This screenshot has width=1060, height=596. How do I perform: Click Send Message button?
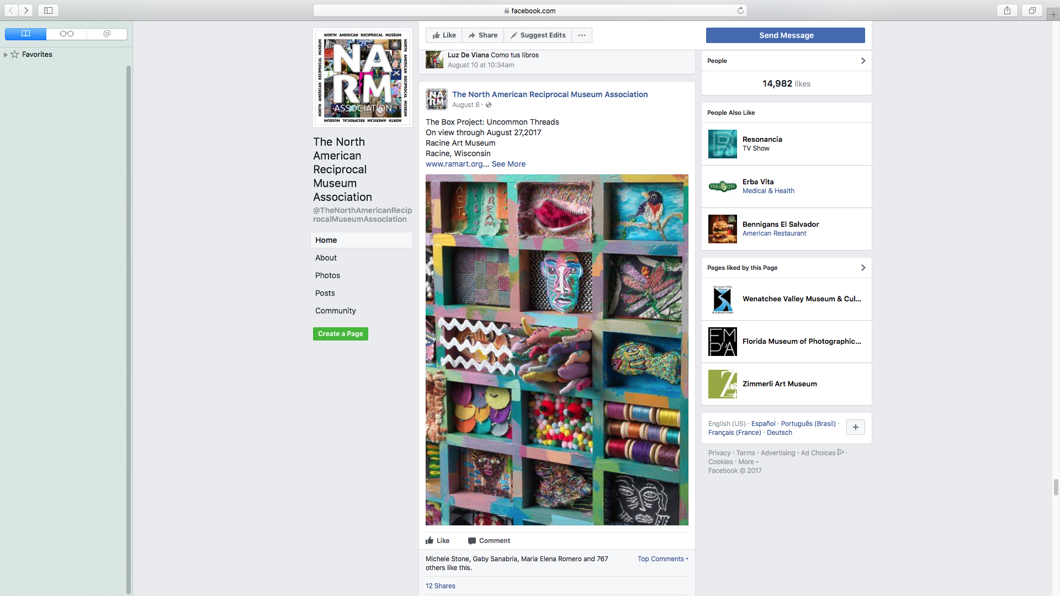click(x=786, y=35)
